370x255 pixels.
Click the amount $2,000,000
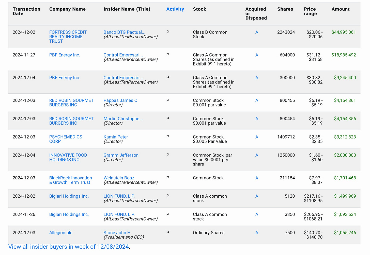(345, 155)
